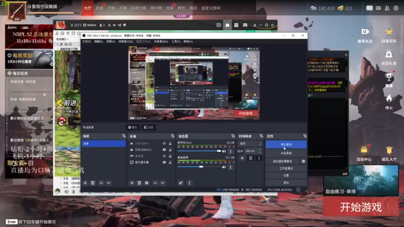Open virtual camera settings gear
This screenshot has width=404, height=227.
(304, 161)
